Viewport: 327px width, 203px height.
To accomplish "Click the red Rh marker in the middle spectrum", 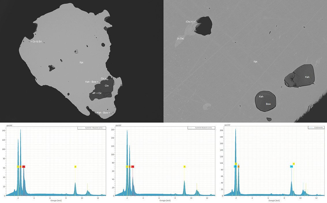I will click(133, 166).
